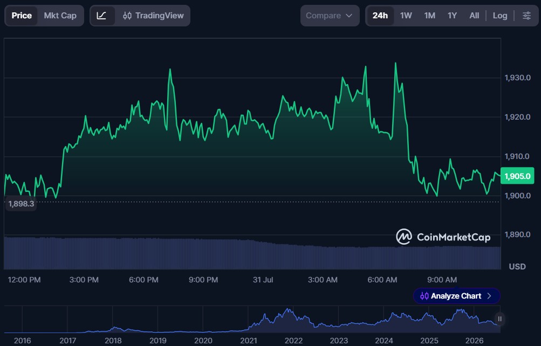Click the 12:00 PM time label
Viewport: 541px width, 346px height.
point(24,280)
